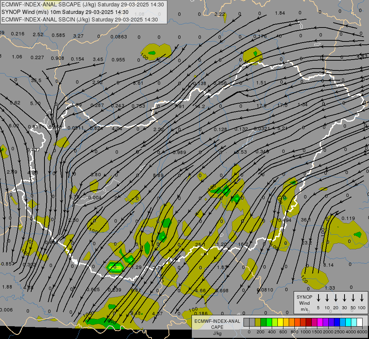Click the map value 8.89
The height and width of the screenshot is (339, 369).
(x=158, y=175)
